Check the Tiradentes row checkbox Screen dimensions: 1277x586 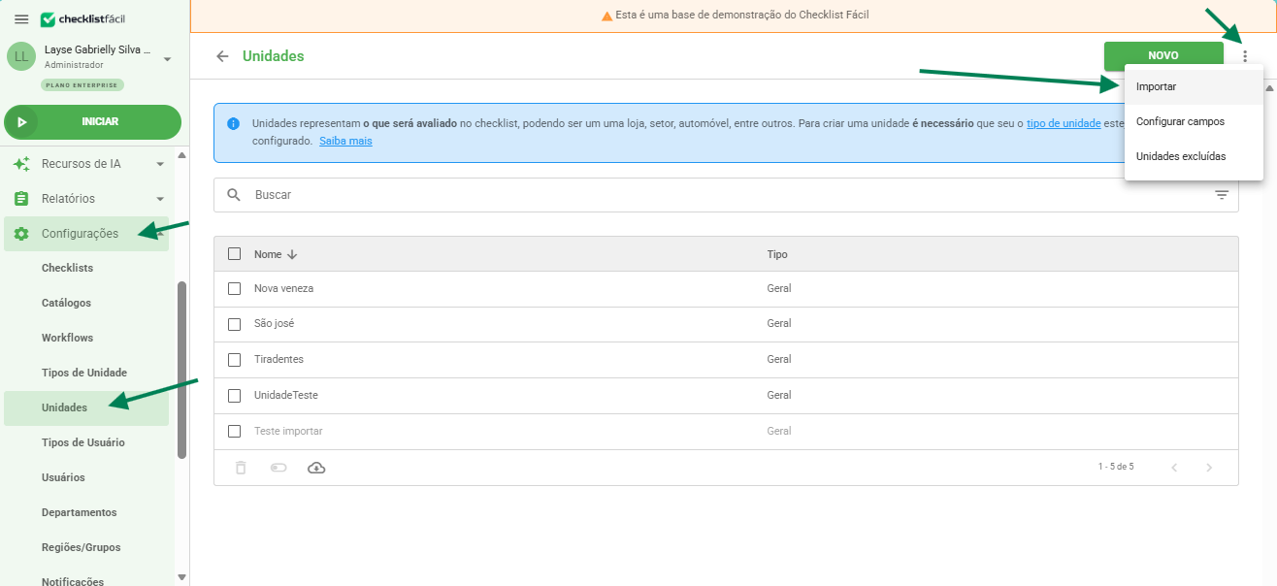pyautogui.click(x=234, y=359)
